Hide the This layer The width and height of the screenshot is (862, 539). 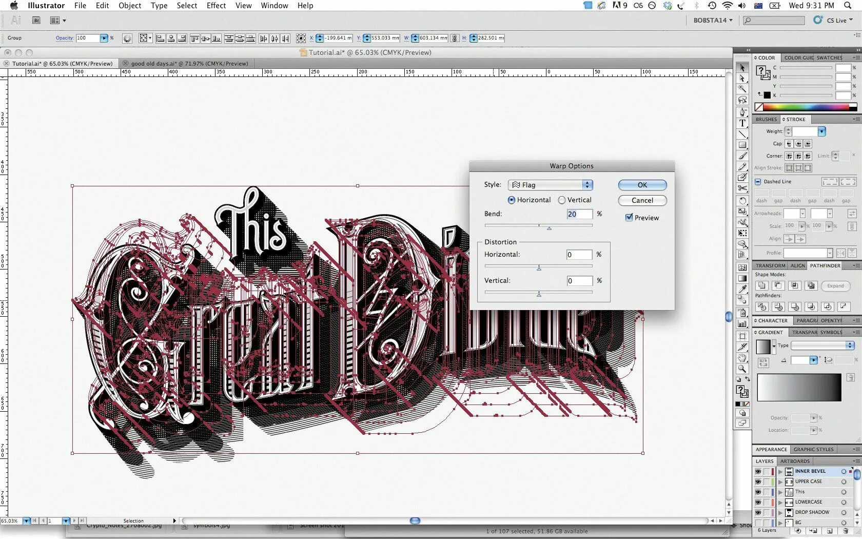point(758,492)
